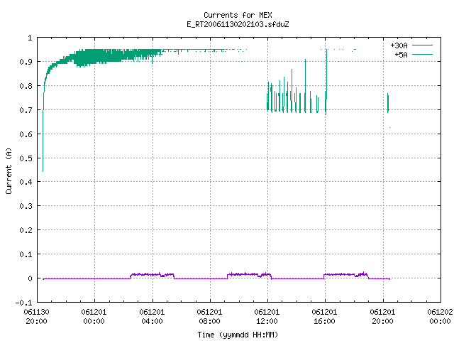The image size is (454, 341).
Task: Click the +5A legend label
Action: pos(401,55)
